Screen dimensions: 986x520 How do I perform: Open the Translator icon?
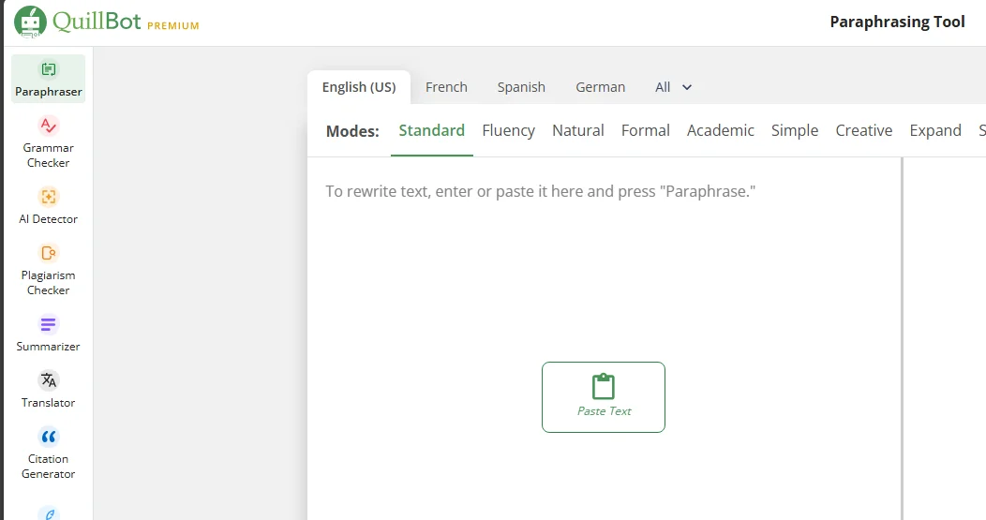pos(49,380)
